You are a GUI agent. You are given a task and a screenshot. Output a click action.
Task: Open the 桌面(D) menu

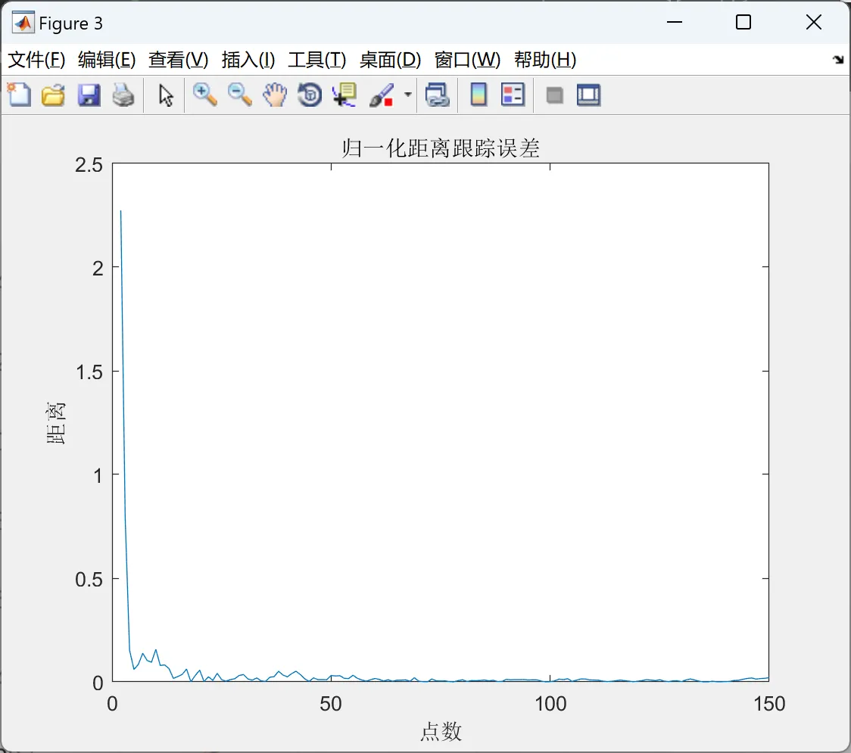[390, 60]
